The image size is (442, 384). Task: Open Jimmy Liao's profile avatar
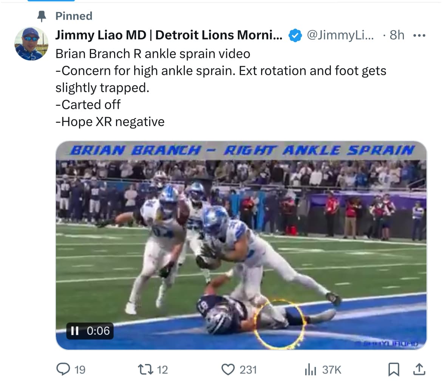(x=31, y=44)
